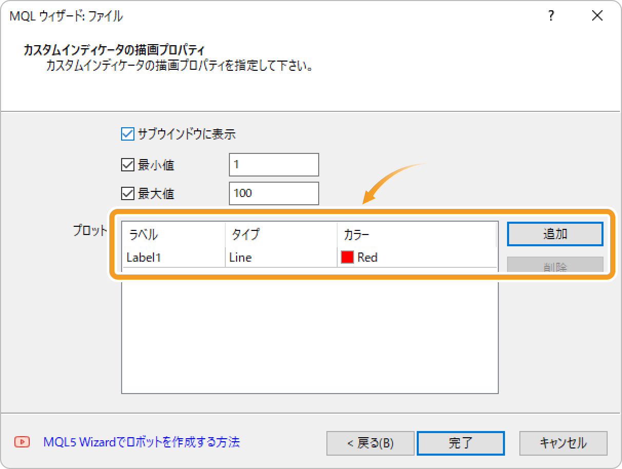Click the カラー column header
The width and height of the screenshot is (622, 469).
417,235
